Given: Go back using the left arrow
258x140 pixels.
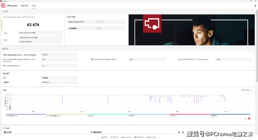Looking at the screenshot, I should pos(3,12).
